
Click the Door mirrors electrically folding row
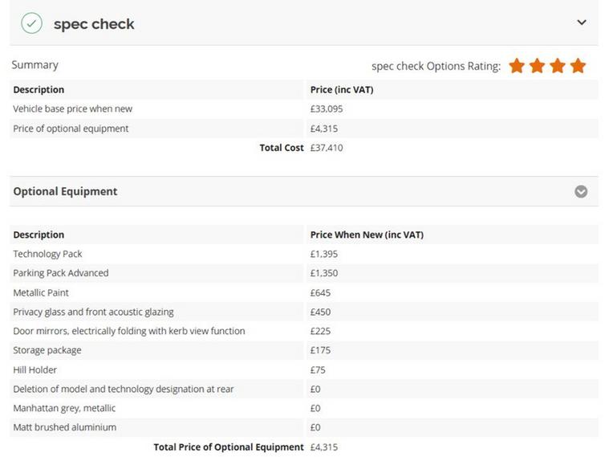pyautogui.click(x=304, y=331)
